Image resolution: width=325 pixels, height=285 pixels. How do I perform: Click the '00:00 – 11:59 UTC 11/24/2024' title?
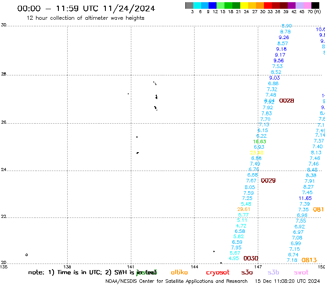click(x=86, y=8)
